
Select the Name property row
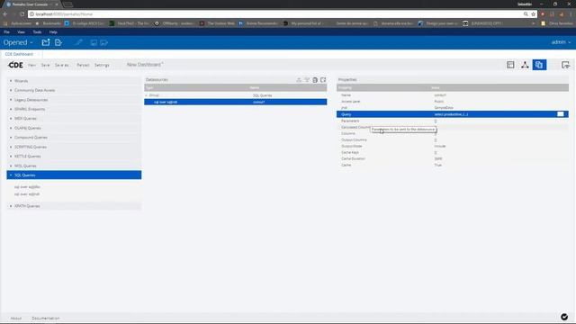[x=453, y=95]
